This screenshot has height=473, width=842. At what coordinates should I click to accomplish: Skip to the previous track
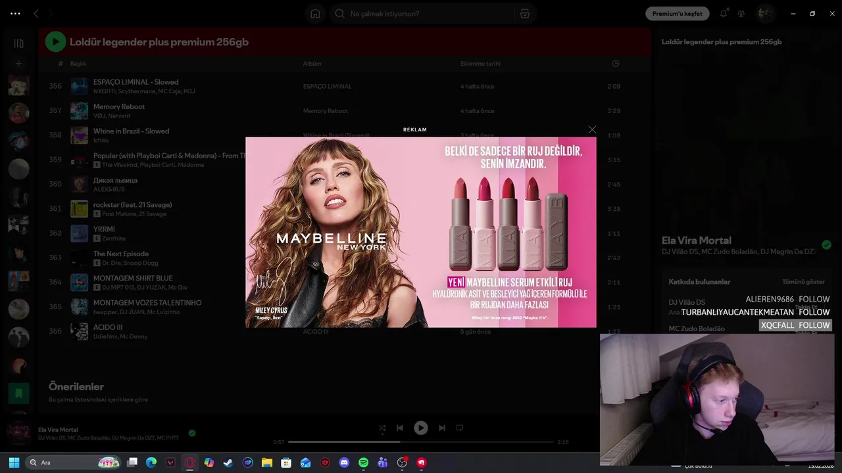pos(399,428)
